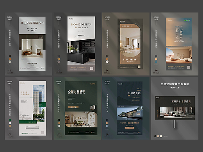Select "DESIGN CASE" under the 全屋定制家具广告海报 title
This screenshot has height=152, width=203.
(175, 88)
